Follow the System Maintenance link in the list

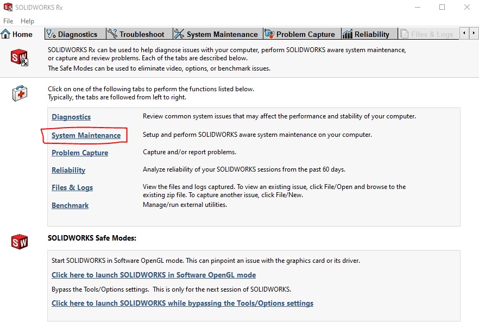point(86,135)
